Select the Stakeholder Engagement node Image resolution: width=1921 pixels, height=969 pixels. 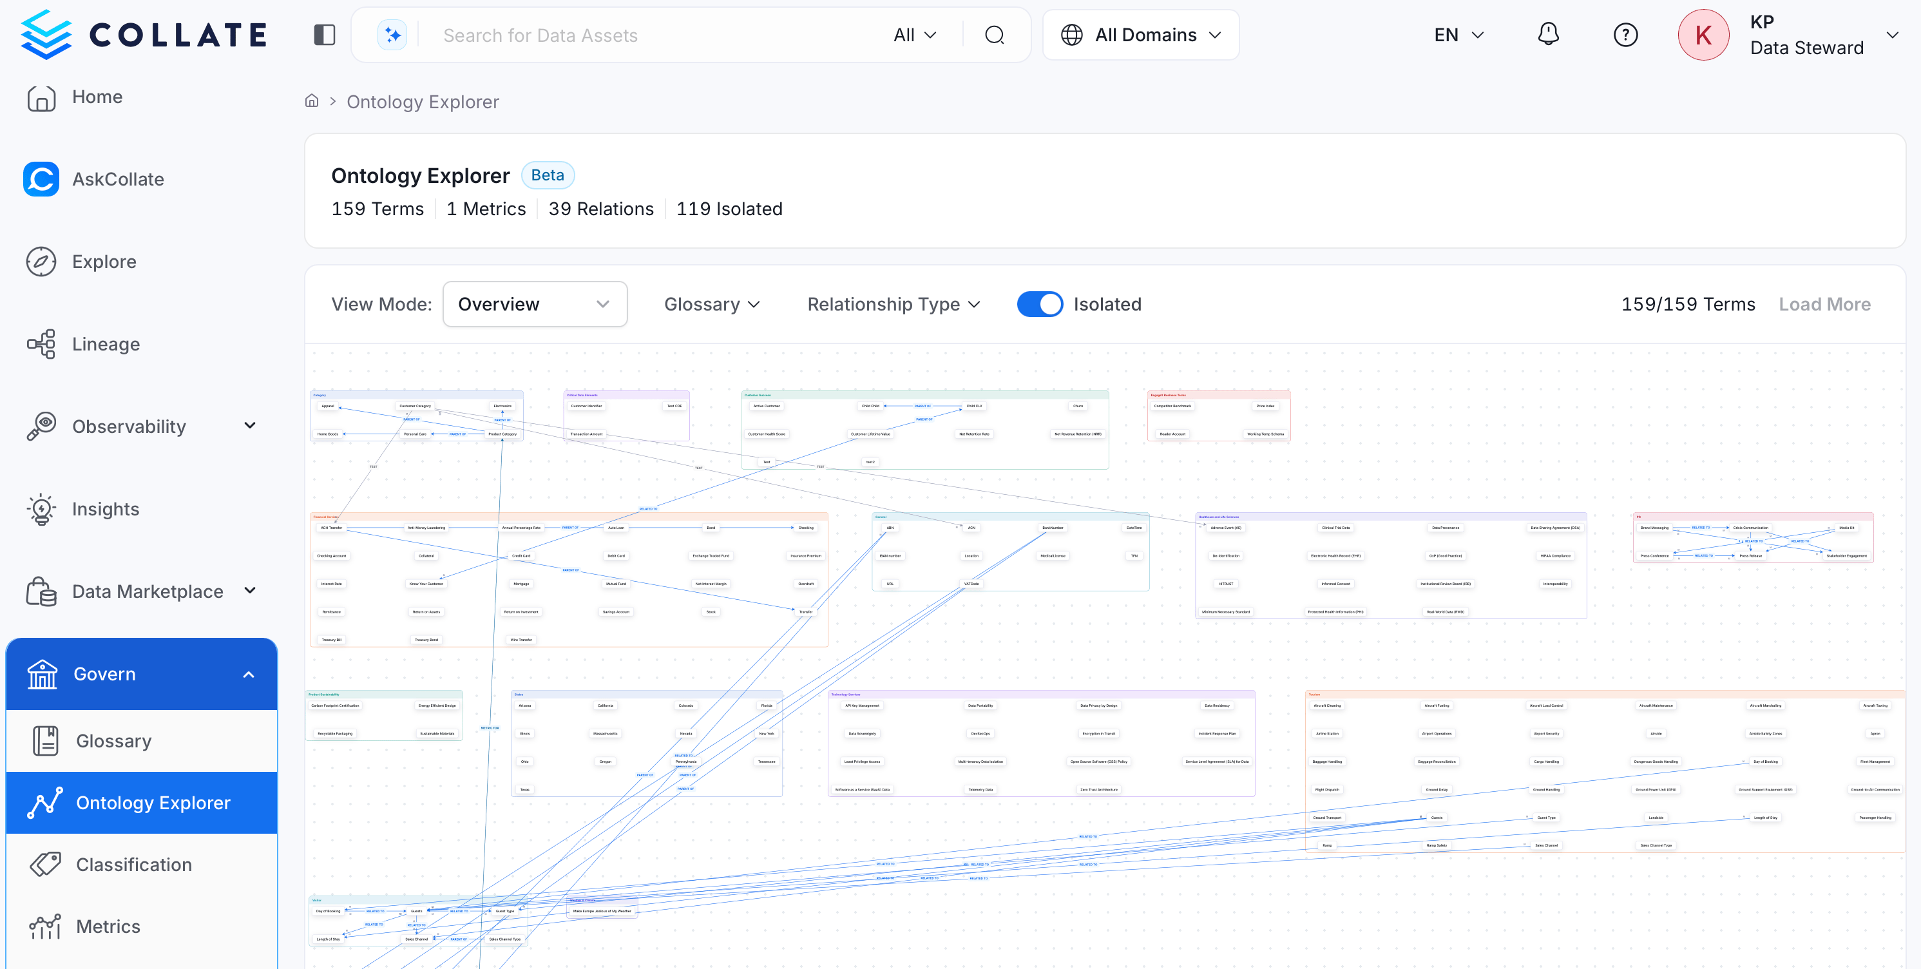point(1846,556)
